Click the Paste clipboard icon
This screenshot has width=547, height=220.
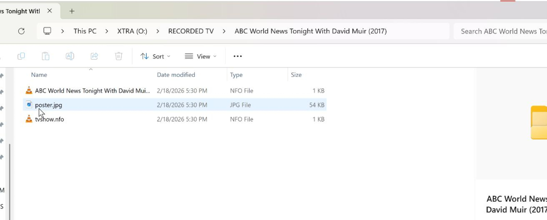46,56
